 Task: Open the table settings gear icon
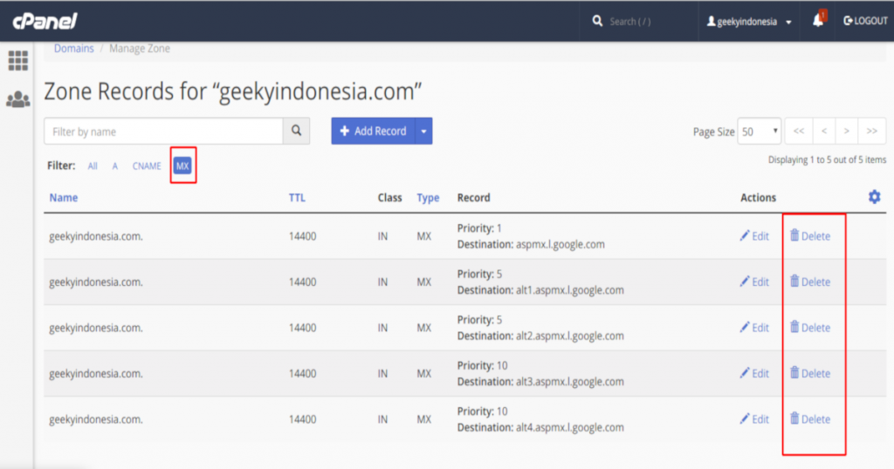point(874,197)
